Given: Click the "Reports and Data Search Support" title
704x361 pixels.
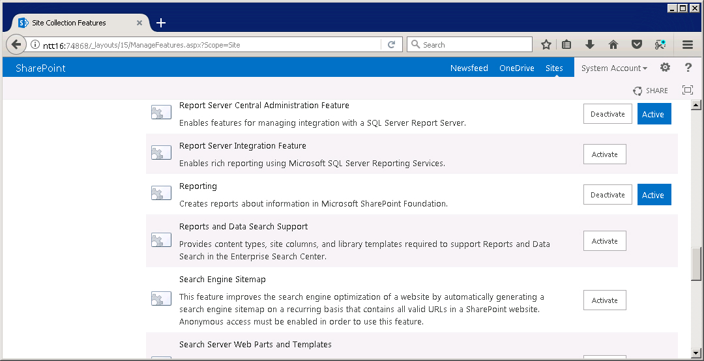Looking at the screenshot, I should (243, 226).
